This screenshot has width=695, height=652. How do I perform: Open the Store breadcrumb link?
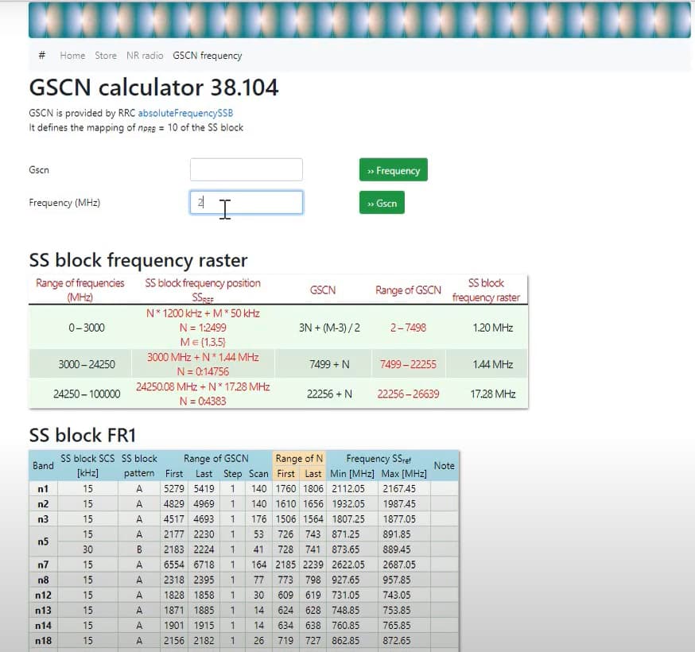[x=106, y=56]
